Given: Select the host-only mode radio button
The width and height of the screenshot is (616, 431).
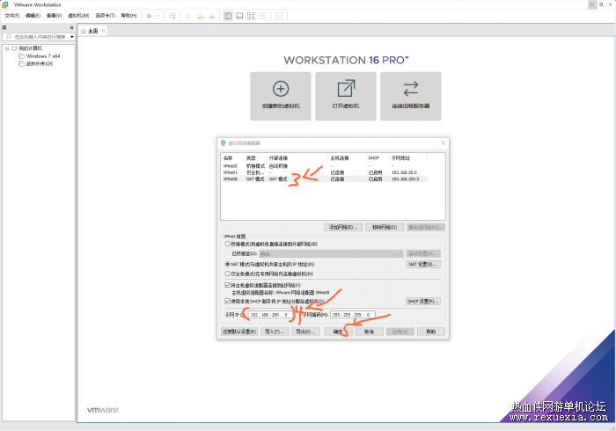Looking at the screenshot, I should pyautogui.click(x=227, y=274).
